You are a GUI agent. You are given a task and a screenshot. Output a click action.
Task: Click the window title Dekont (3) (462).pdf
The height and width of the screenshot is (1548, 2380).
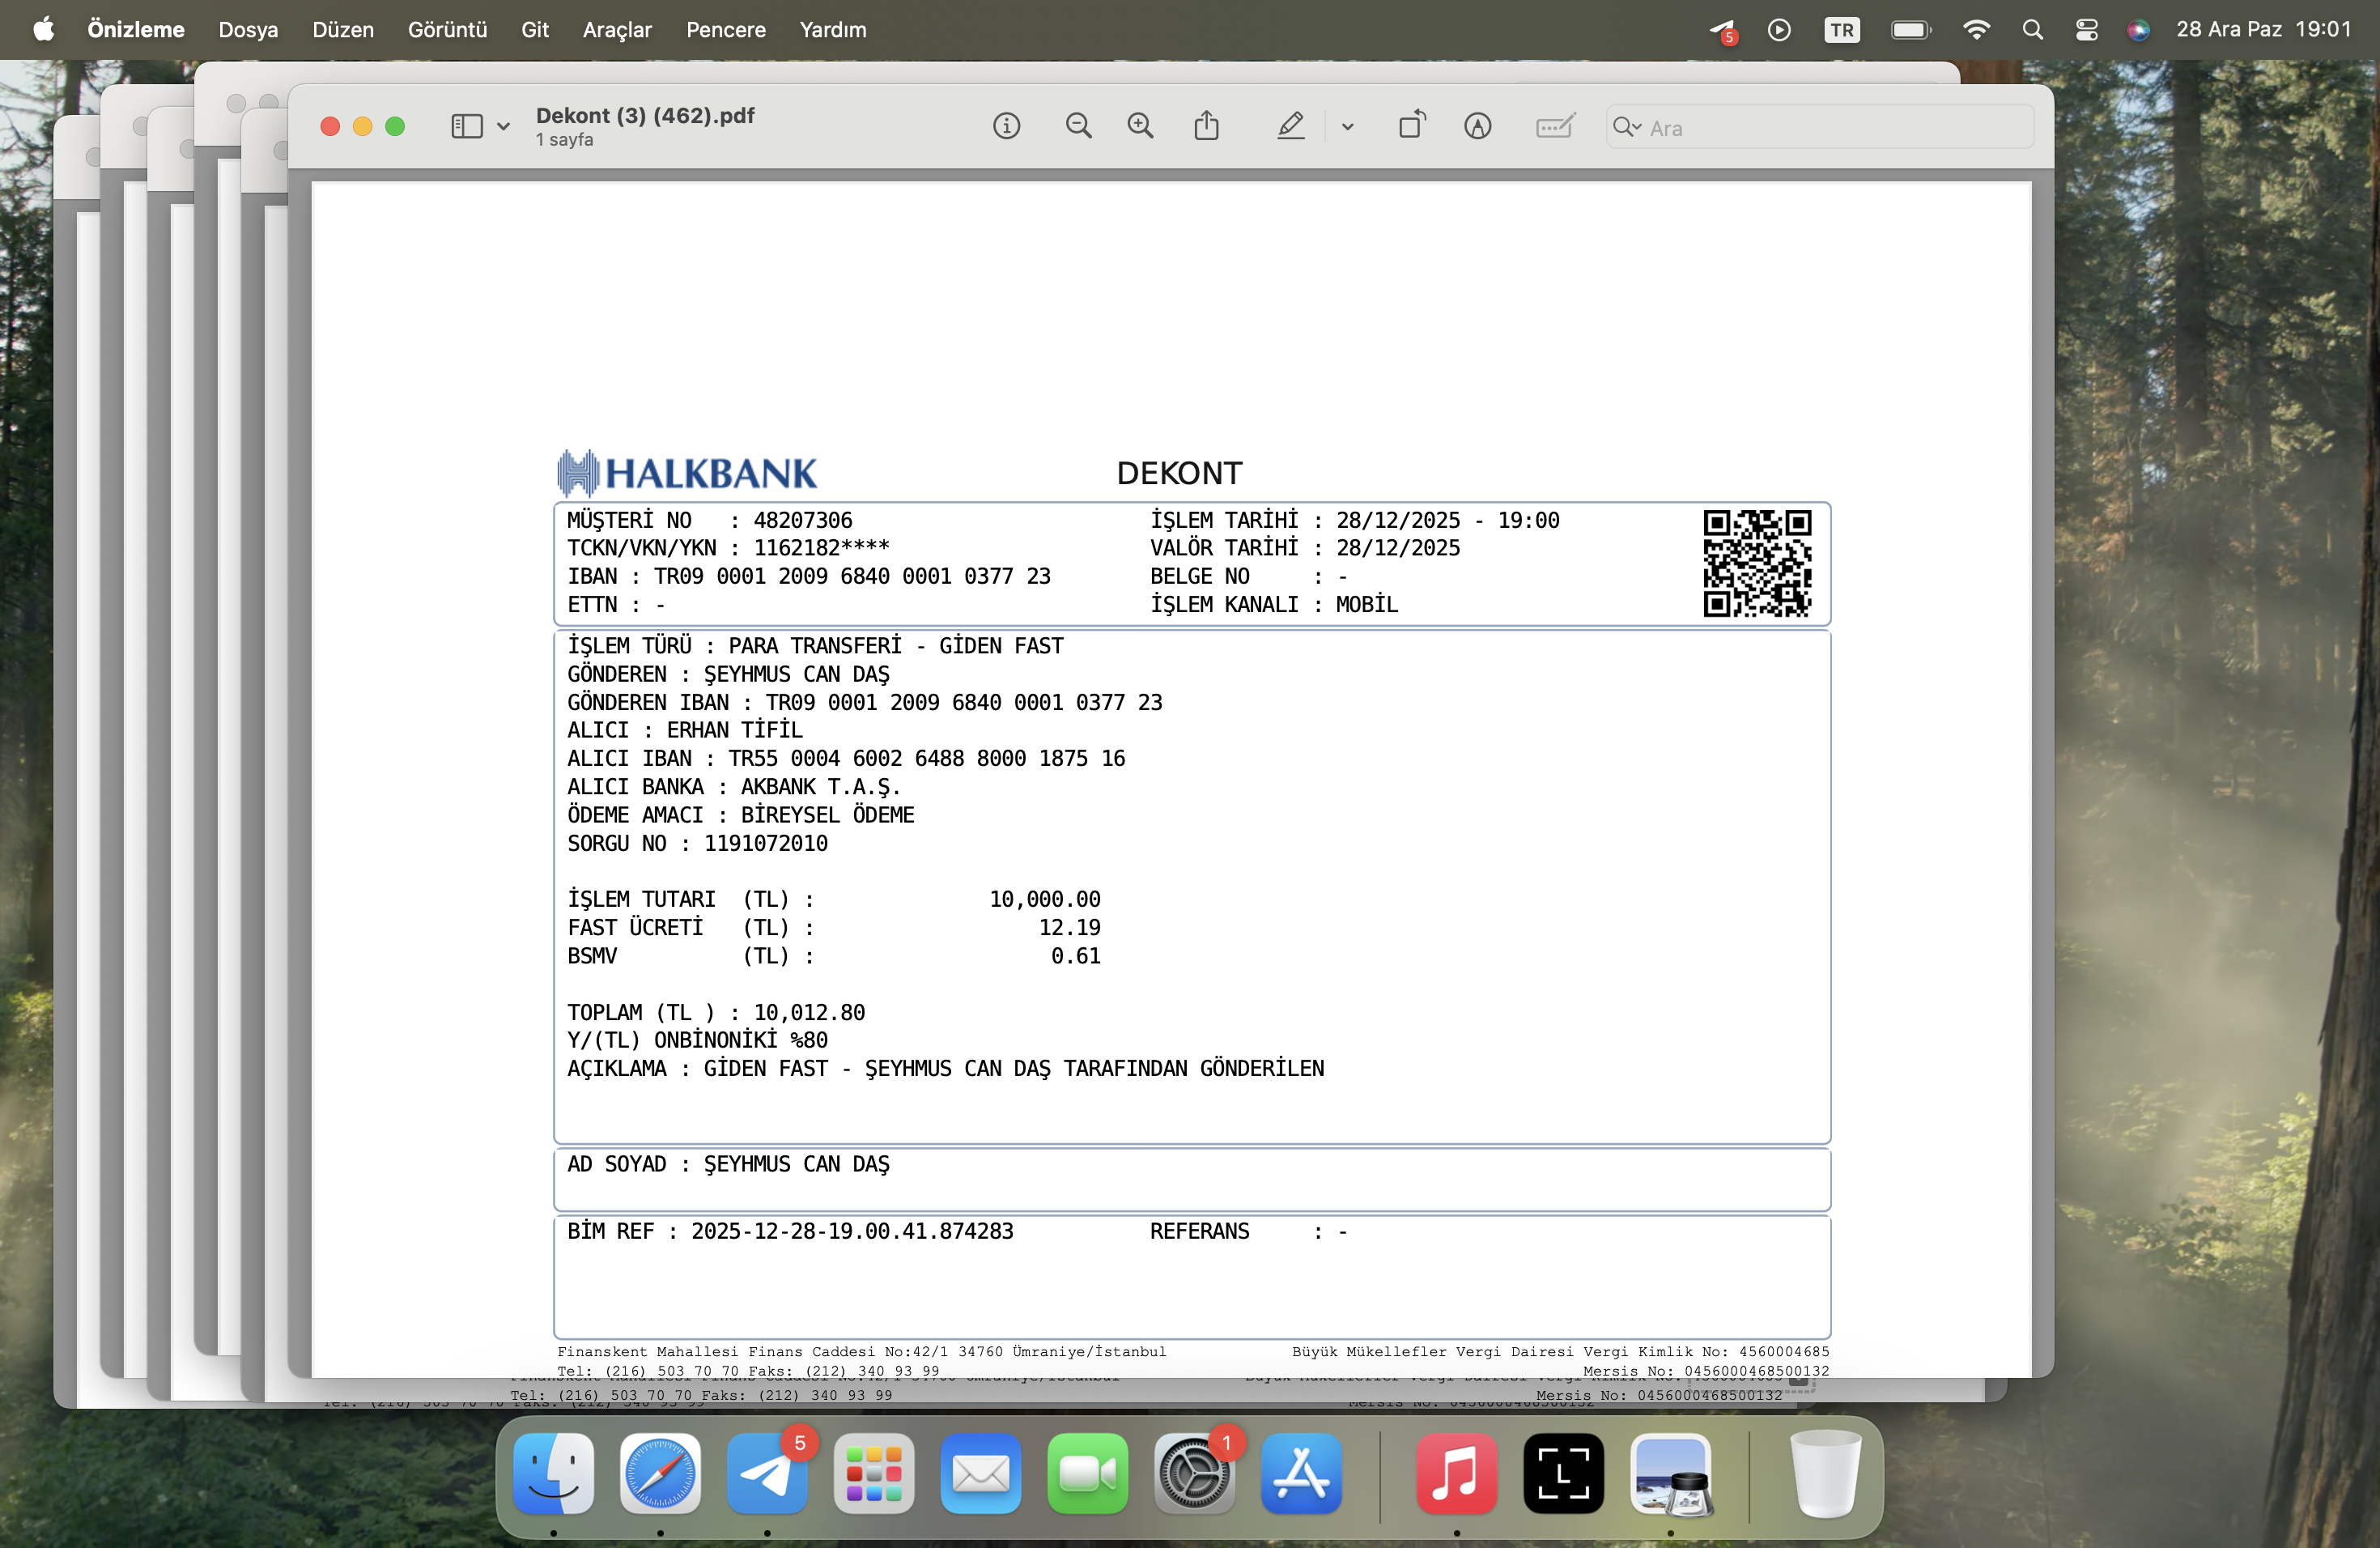coord(645,115)
